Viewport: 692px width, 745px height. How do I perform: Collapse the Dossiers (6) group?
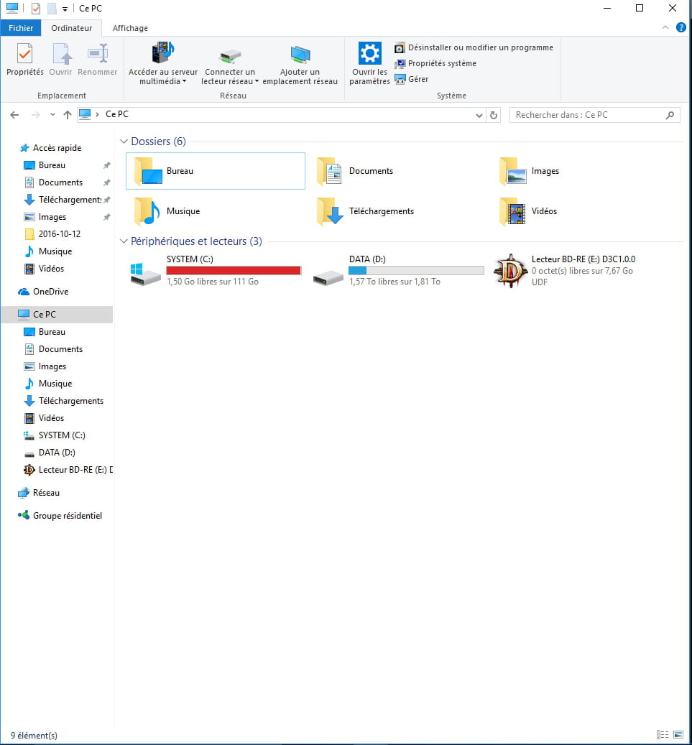tap(124, 141)
